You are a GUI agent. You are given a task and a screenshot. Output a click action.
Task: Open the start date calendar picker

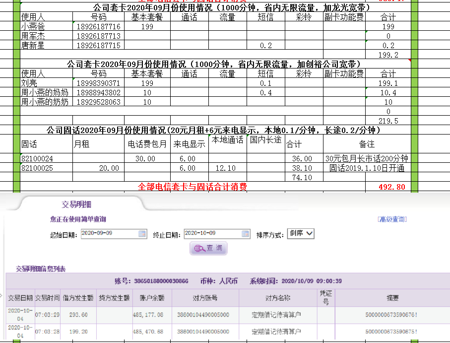tap(142, 234)
